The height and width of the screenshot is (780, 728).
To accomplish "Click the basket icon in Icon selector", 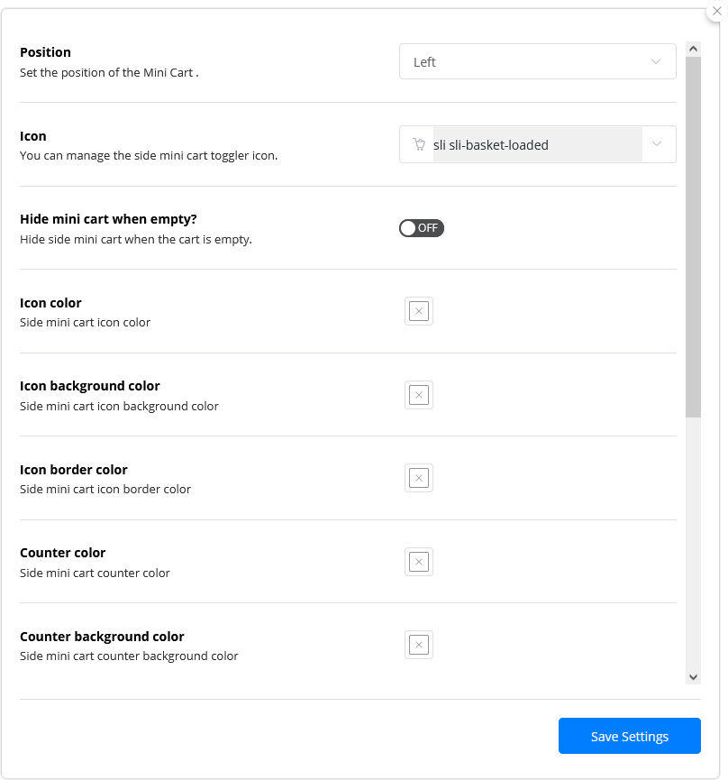I will (x=419, y=144).
